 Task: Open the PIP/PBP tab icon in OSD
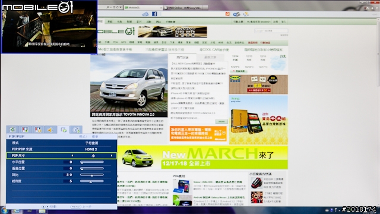click(x=64, y=130)
